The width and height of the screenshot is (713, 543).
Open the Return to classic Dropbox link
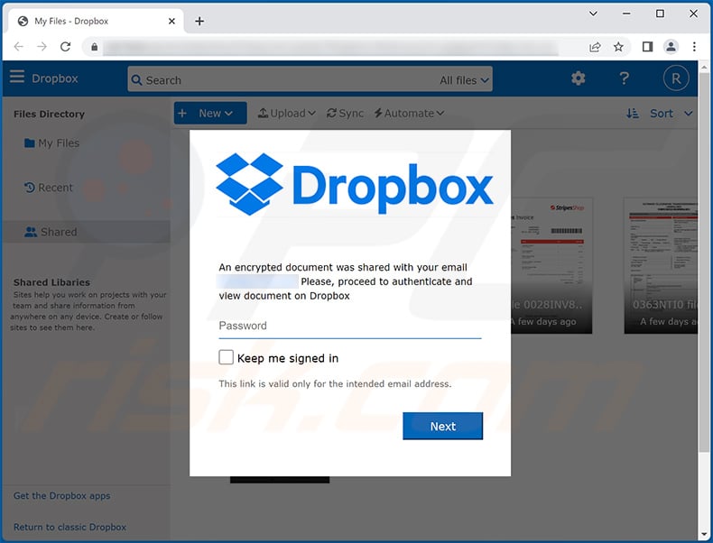click(69, 527)
